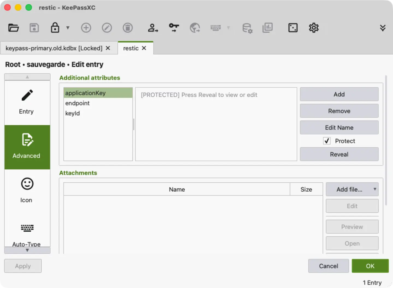Viewport: 393px width, 288px height.
Task: Switch to keypass-primary.old.kdbx tab
Action: click(x=54, y=48)
